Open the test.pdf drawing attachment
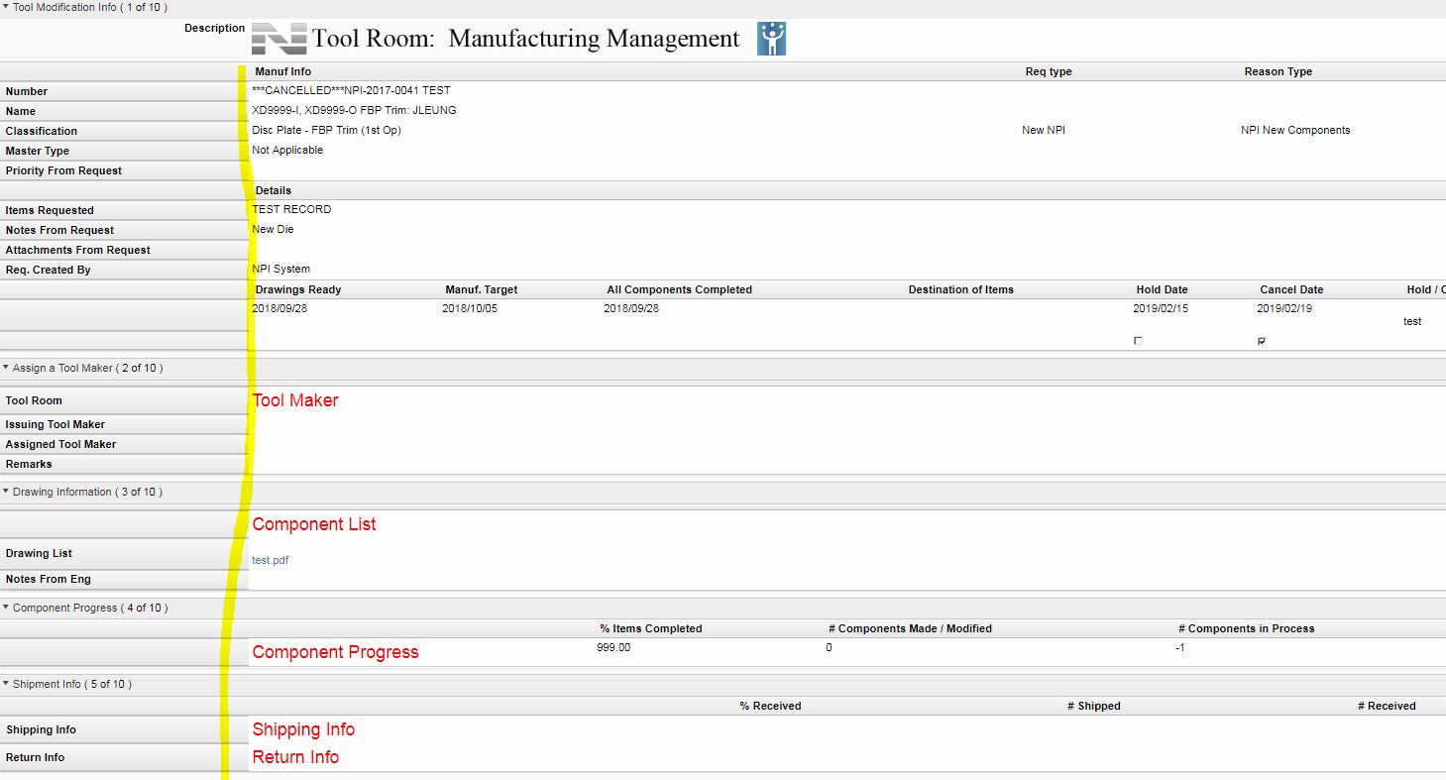Image resolution: width=1446 pixels, height=780 pixels. (x=270, y=559)
